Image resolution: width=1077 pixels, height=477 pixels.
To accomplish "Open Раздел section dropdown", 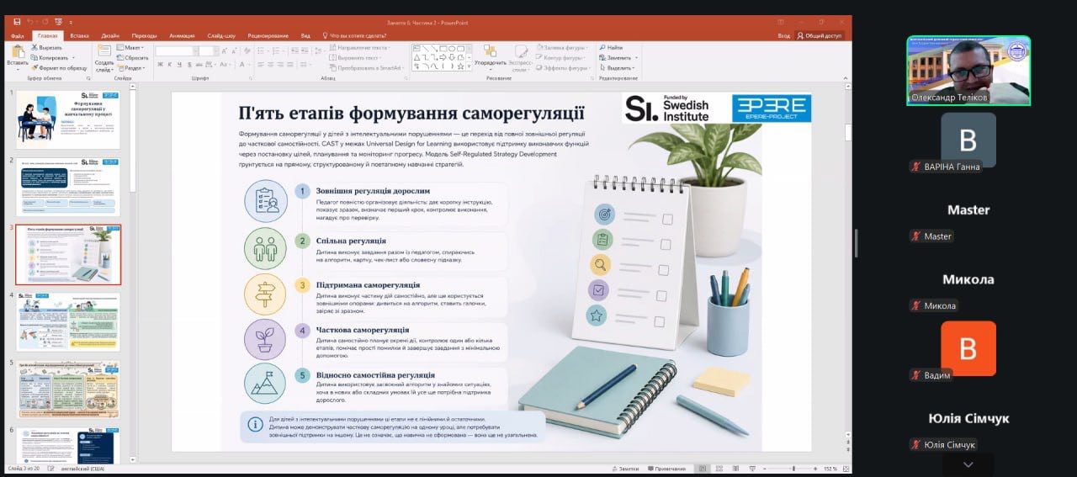I will (133, 68).
